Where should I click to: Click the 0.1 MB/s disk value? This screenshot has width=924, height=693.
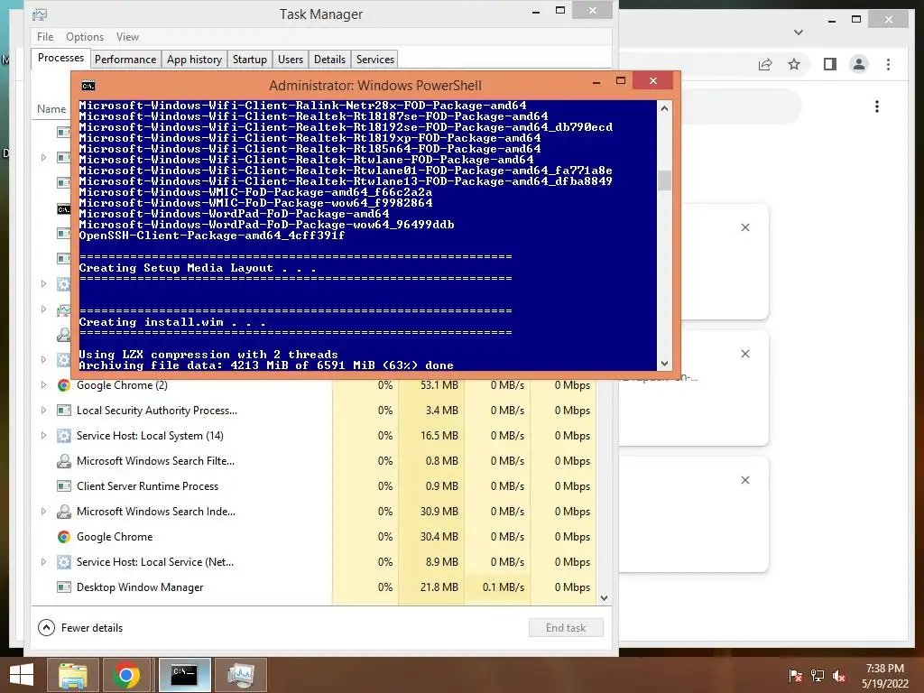504,587
